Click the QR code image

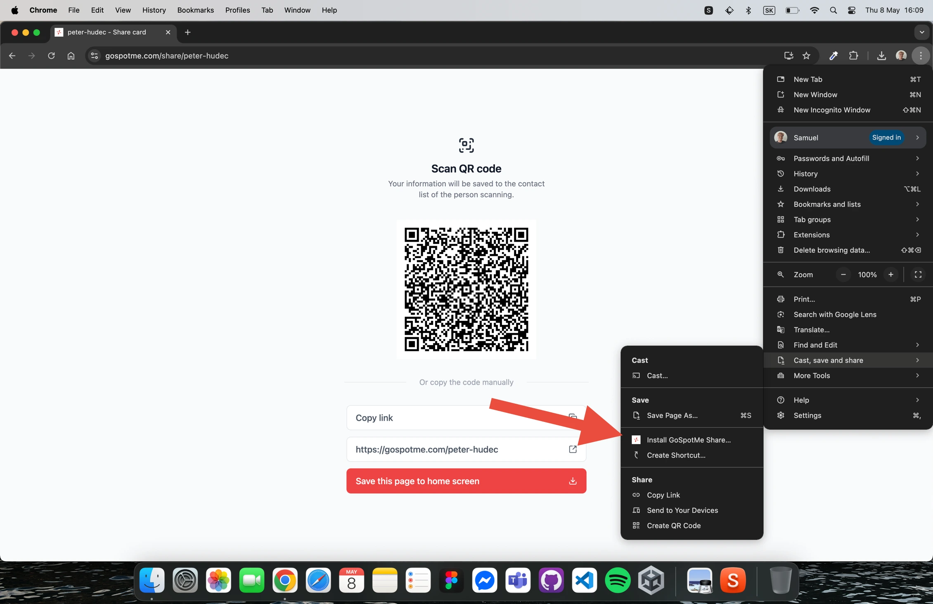466,289
